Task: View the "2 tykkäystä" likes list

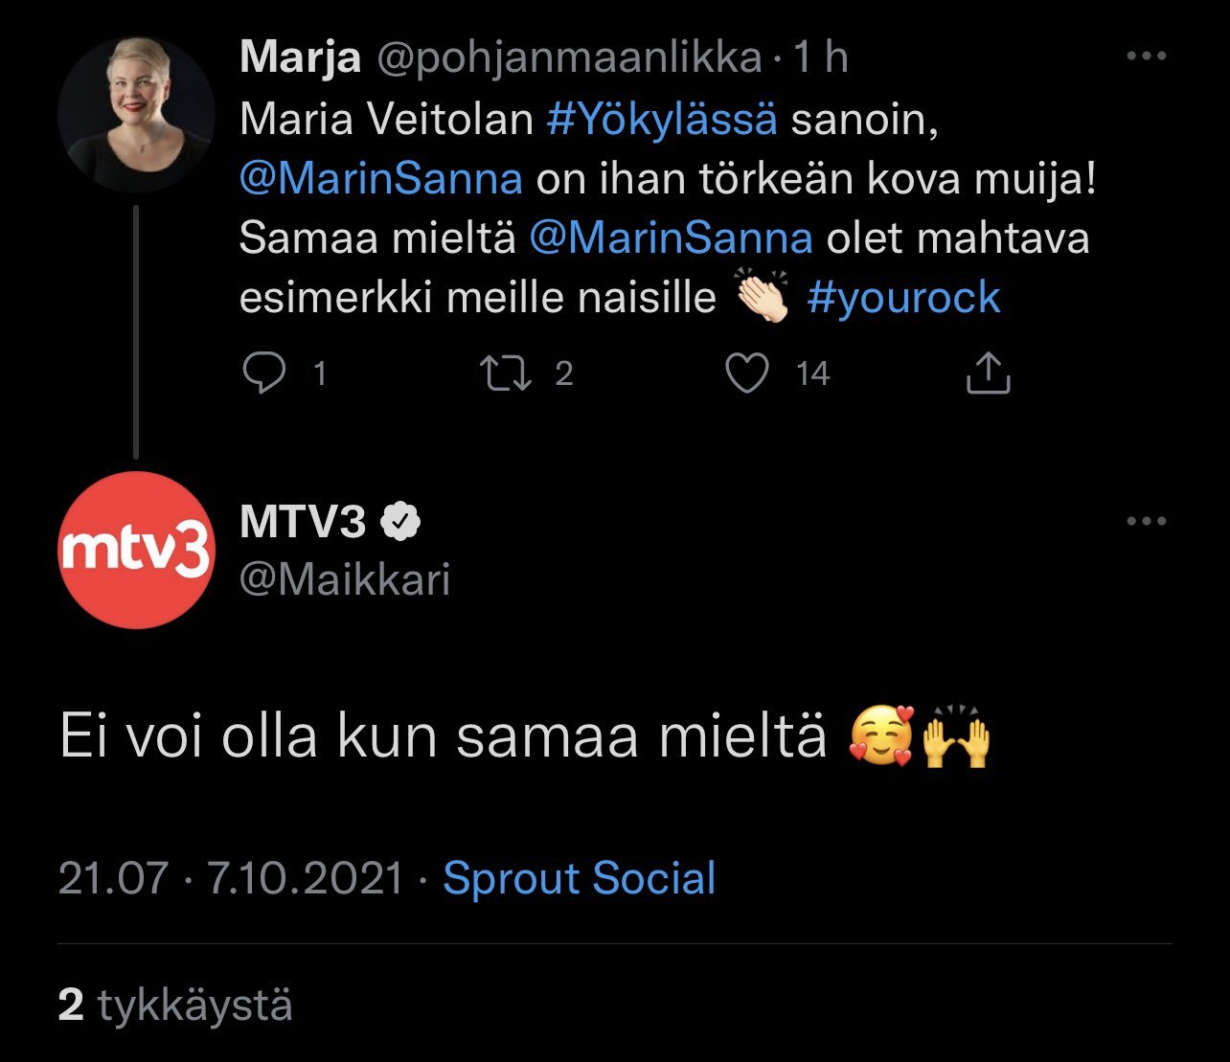Action: pyautogui.click(x=175, y=1006)
